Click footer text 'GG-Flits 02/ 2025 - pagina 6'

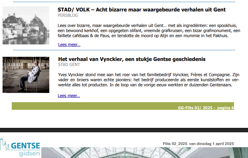pyautogui.click(x=206, y=108)
